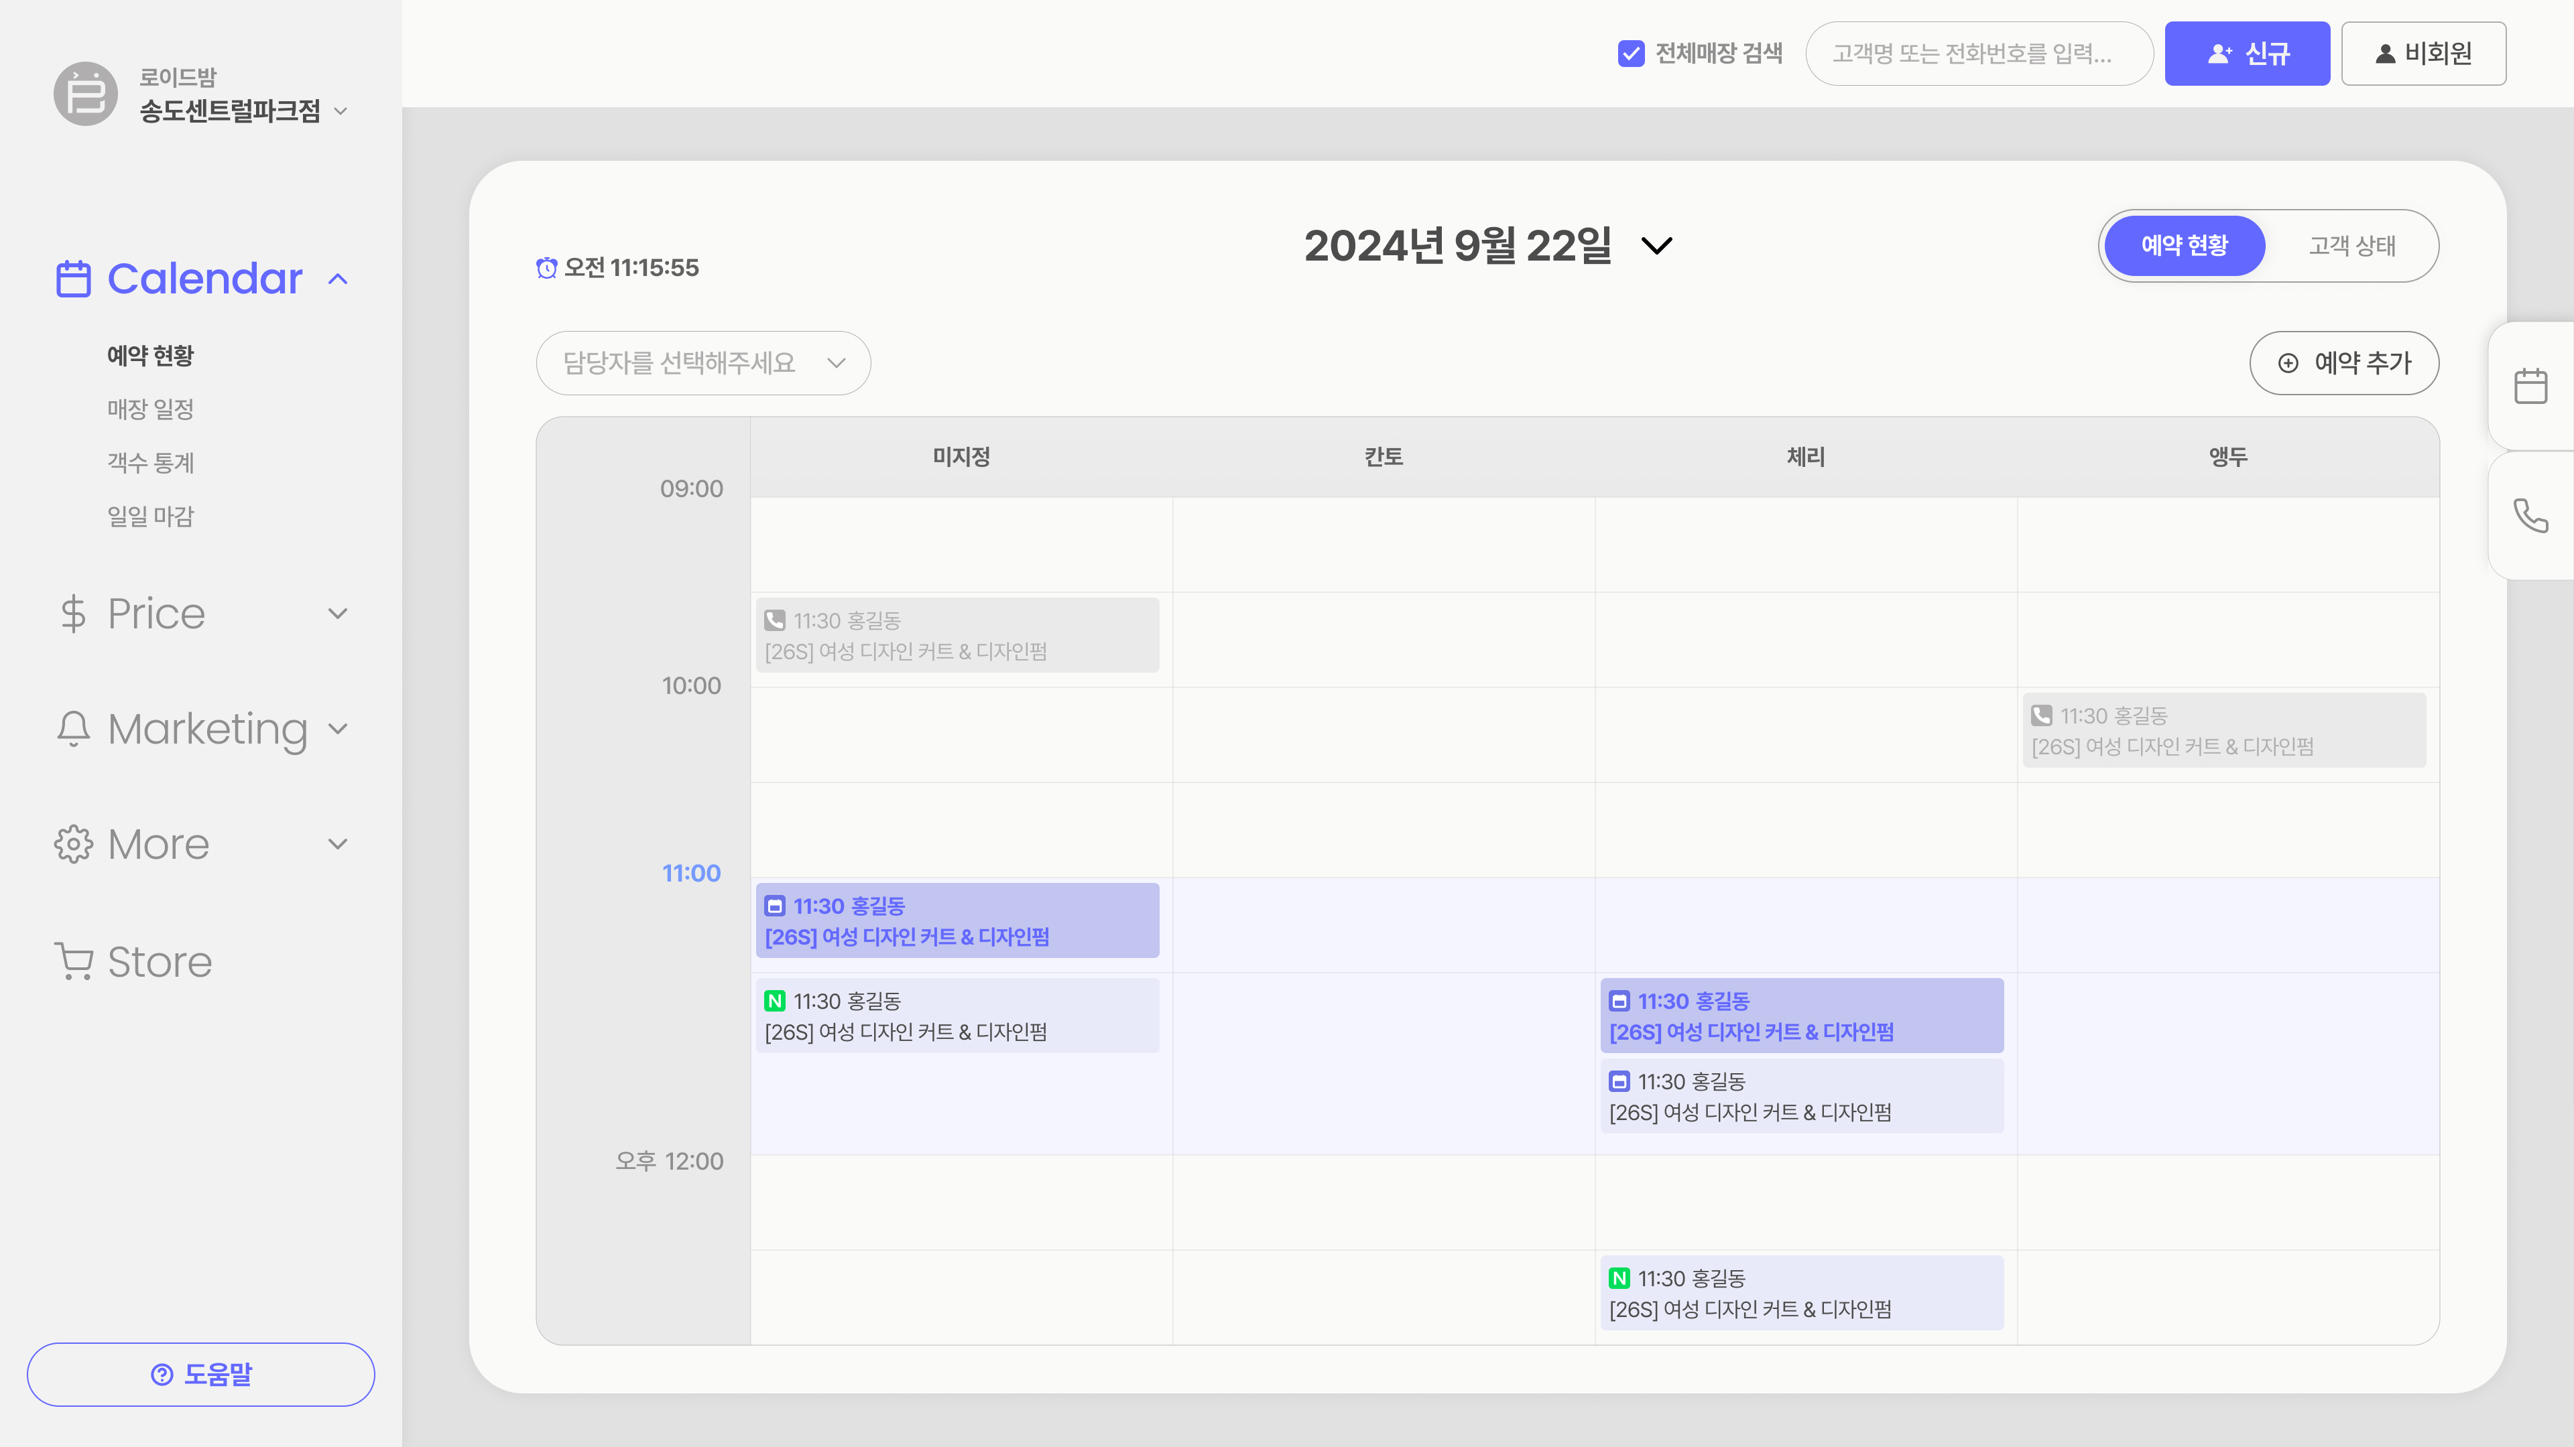Click calendar icon on highlighted 미지정 reservation
Viewport: 2574px width, 1447px height.
tap(774, 906)
